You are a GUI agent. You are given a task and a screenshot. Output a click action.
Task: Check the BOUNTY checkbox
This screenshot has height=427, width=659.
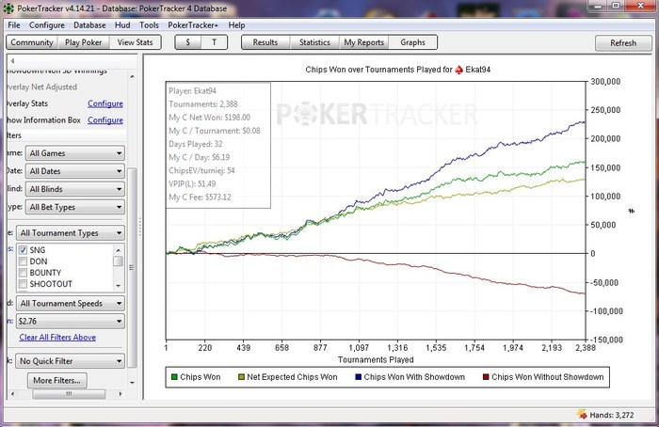(x=24, y=273)
